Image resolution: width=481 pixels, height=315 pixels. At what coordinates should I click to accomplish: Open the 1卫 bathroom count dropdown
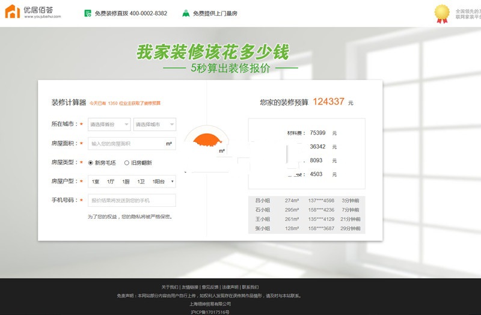tap(141, 182)
